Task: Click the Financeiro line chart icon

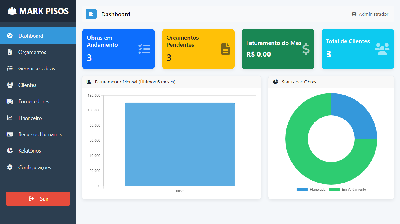Action: [x=10, y=118]
